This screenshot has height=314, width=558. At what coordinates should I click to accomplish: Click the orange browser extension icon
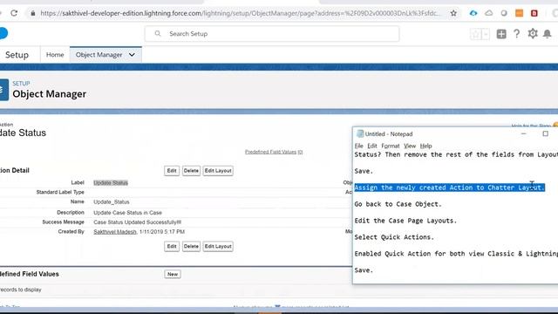coord(520,13)
